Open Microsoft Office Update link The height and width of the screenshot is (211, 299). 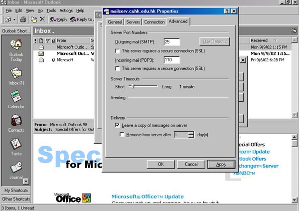tap(148, 197)
